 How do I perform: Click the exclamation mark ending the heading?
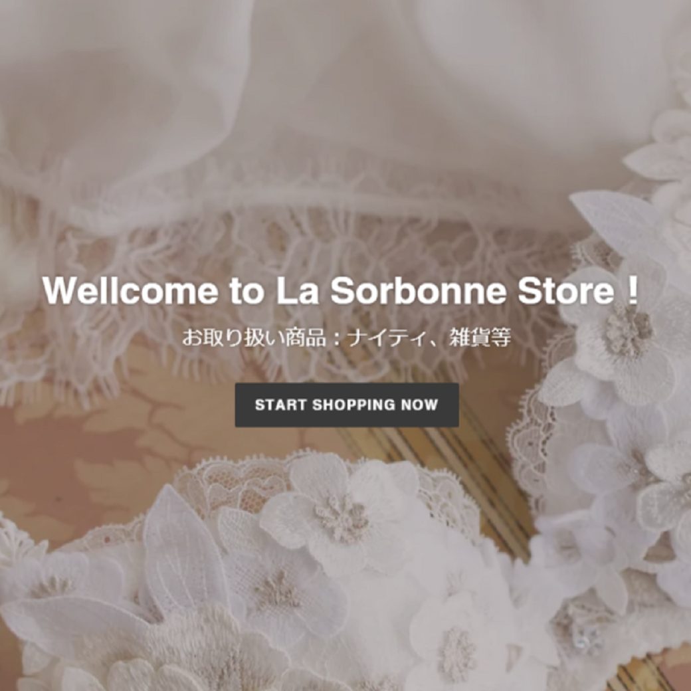632,290
